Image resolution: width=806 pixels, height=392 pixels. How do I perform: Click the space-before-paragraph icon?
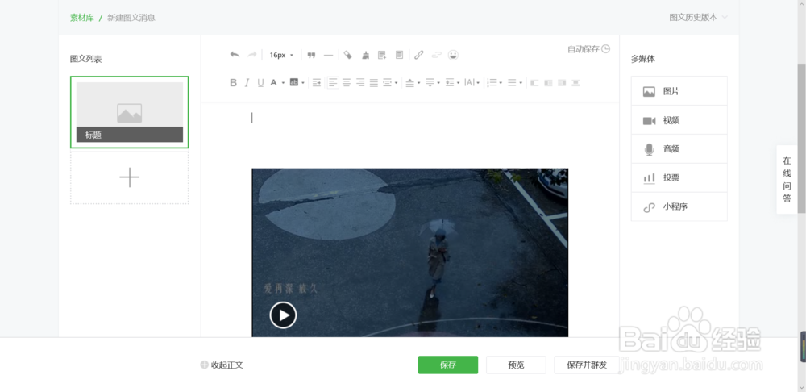[409, 83]
